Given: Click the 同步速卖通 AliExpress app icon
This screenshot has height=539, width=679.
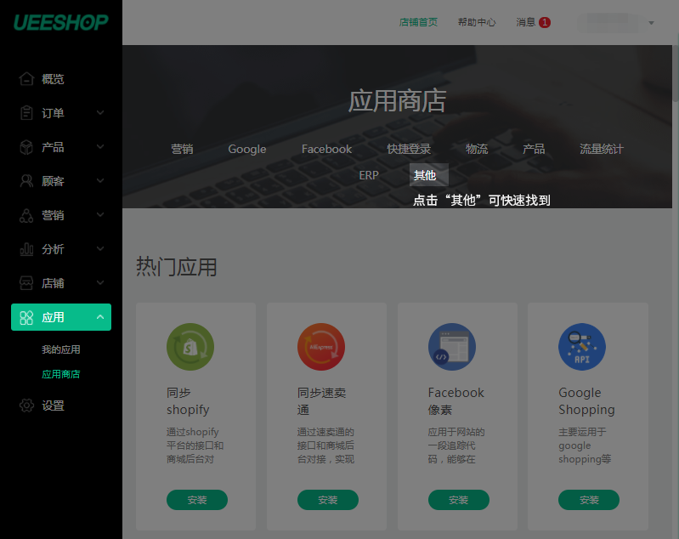Looking at the screenshot, I should tap(321, 347).
